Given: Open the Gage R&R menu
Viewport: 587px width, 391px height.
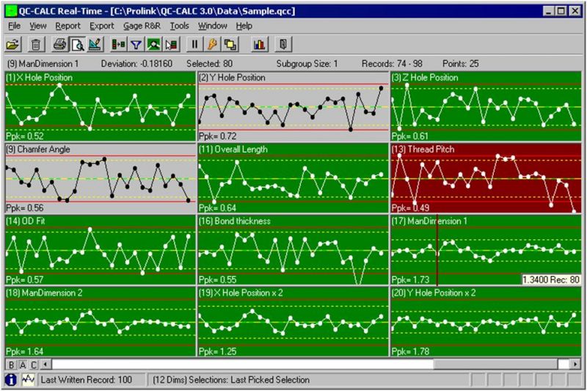Looking at the screenshot, I should [142, 26].
